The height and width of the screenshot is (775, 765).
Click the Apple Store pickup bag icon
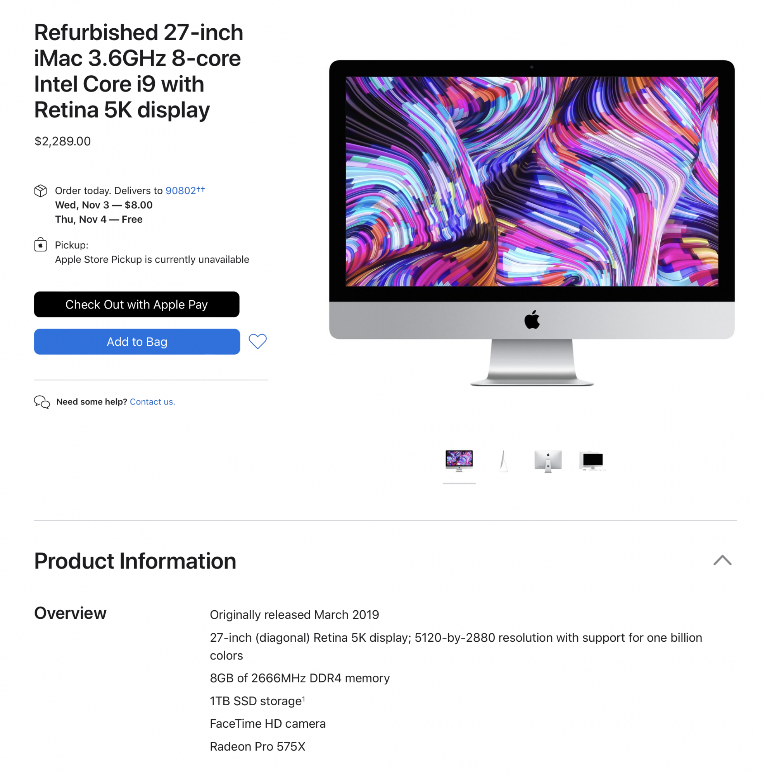point(41,244)
